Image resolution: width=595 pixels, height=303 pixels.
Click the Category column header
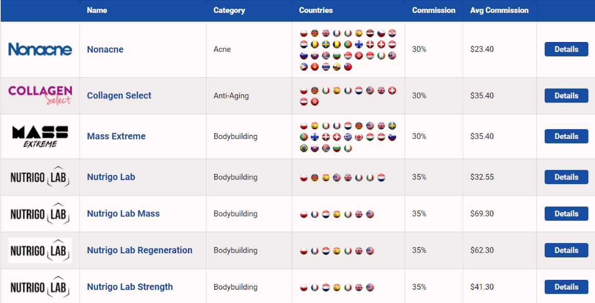[x=229, y=10]
